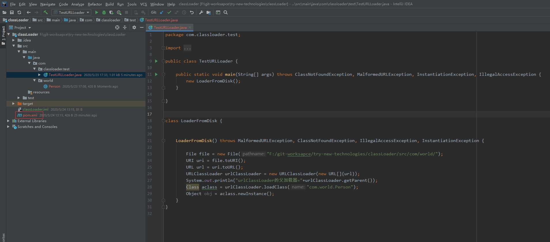This screenshot has width=550, height=242.
Task: Commit changes with the green checkmark icon
Action: click(x=169, y=12)
